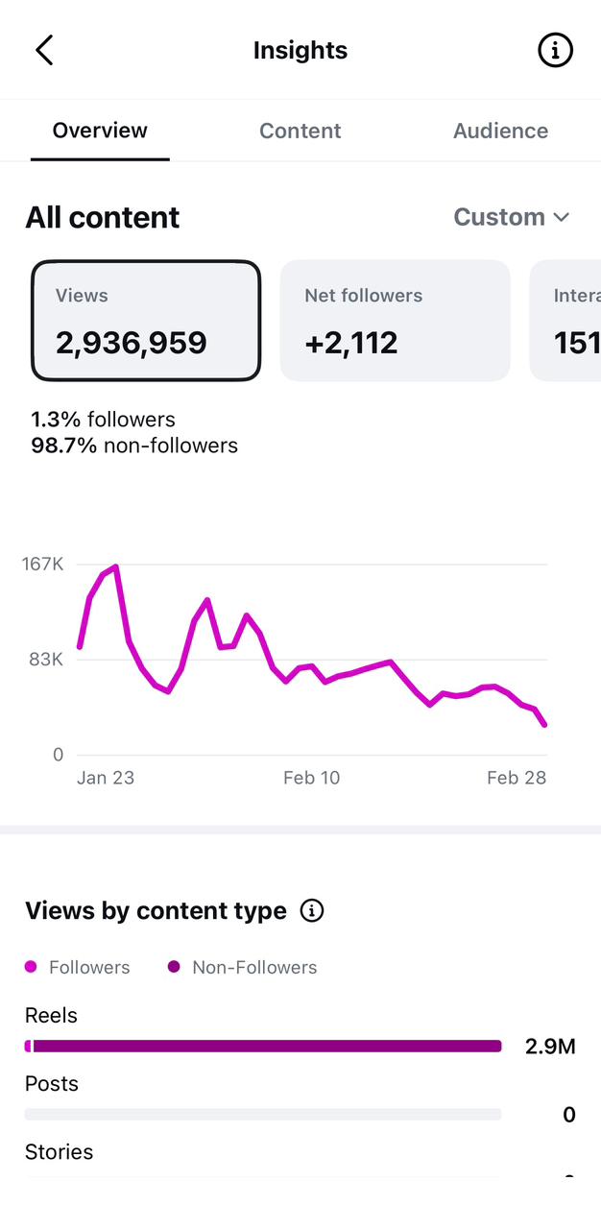Tap the back arrow icon
The height and width of the screenshot is (1229, 601).
point(44,50)
